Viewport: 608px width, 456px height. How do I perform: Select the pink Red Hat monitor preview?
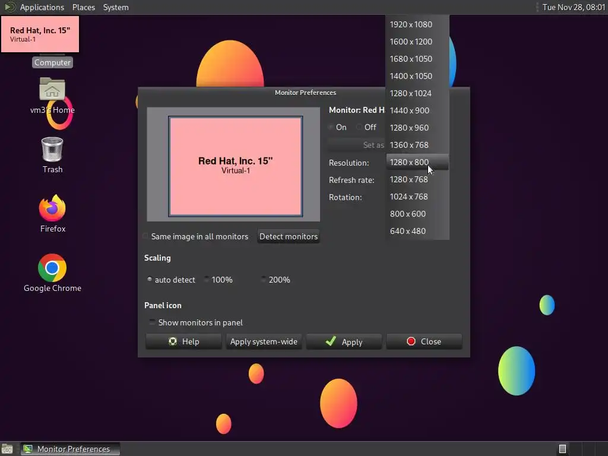235,166
